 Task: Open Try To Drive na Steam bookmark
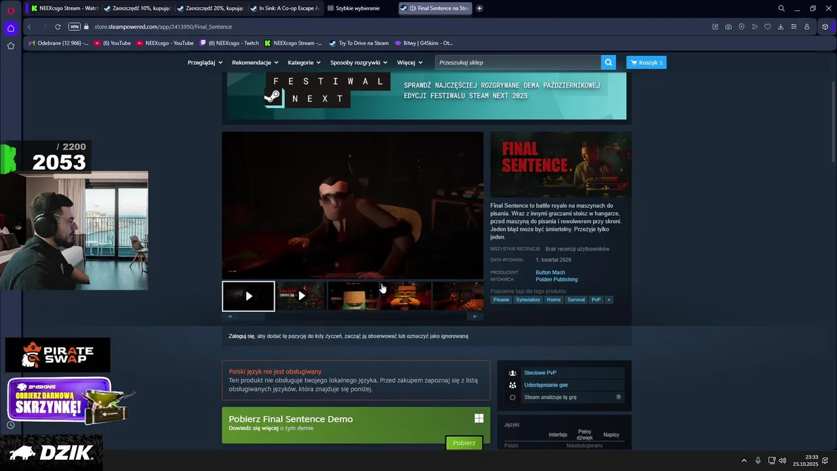[x=359, y=43]
